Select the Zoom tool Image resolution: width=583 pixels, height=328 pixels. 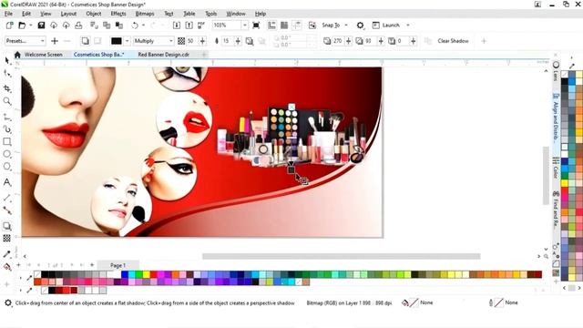[7, 101]
